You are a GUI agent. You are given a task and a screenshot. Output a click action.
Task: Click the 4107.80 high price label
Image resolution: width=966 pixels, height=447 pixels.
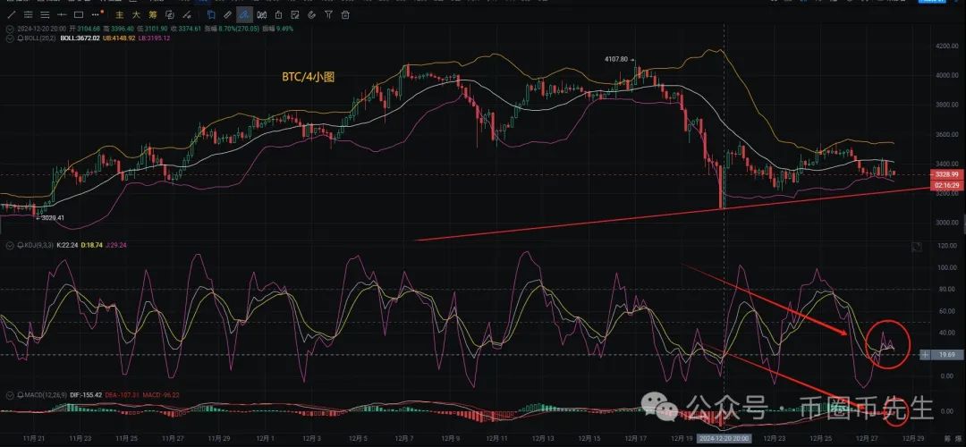(x=616, y=59)
